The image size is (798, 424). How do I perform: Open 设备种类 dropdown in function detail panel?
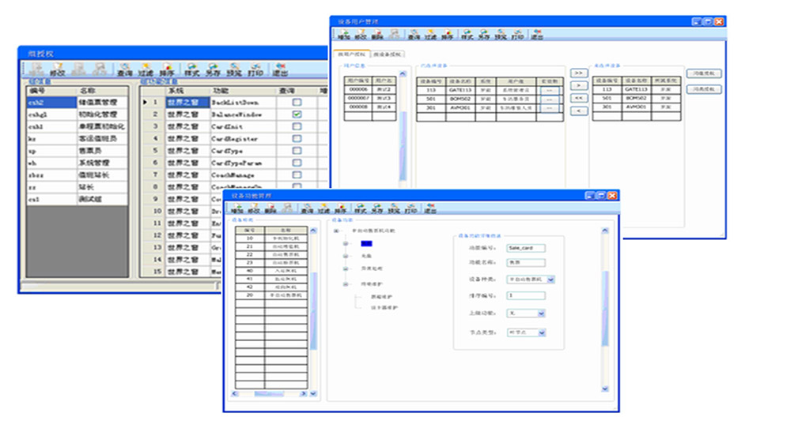(x=551, y=279)
